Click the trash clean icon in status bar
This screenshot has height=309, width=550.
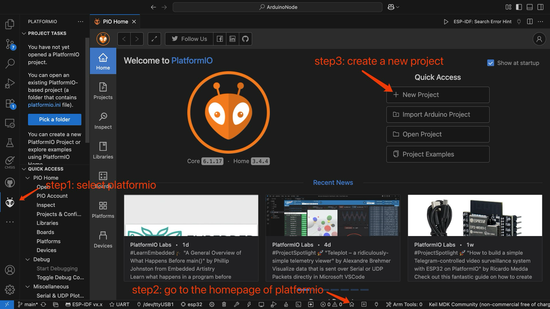point(224,304)
